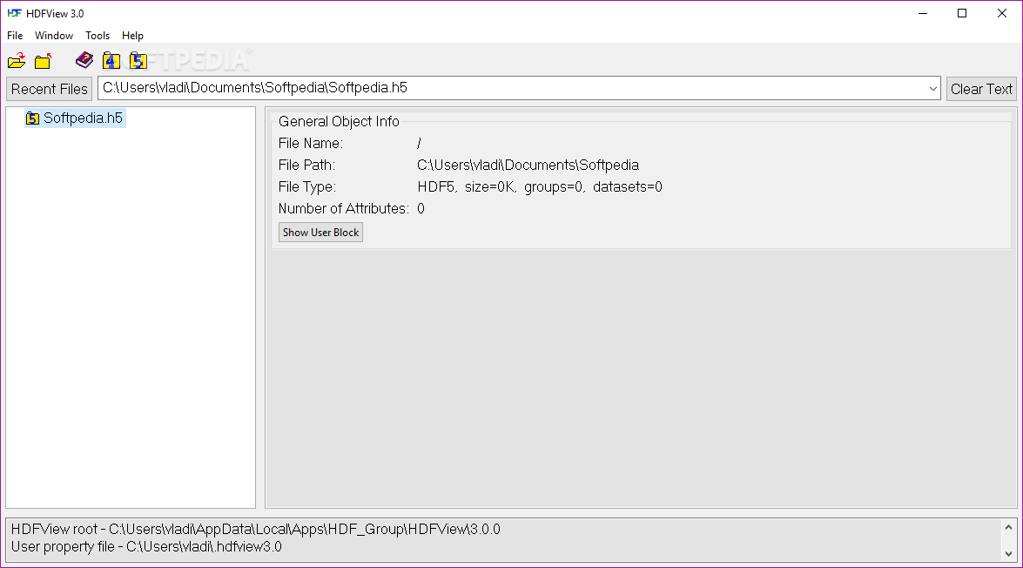The image size is (1023, 568).
Task: Click the status log scroll down arrow
Action: [1008, 554]
